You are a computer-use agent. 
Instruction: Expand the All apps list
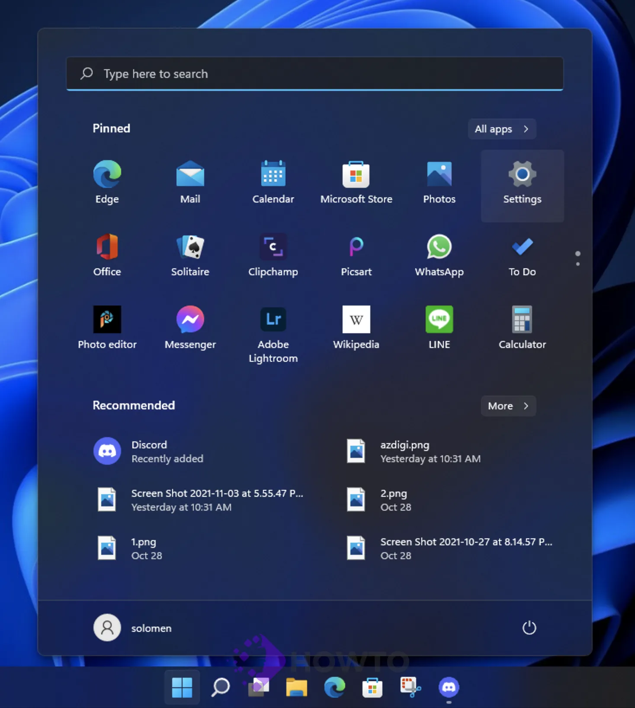point(502,129)
